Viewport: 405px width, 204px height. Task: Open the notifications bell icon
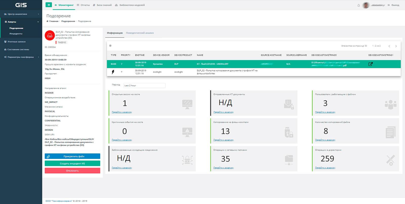coord(359,5)
